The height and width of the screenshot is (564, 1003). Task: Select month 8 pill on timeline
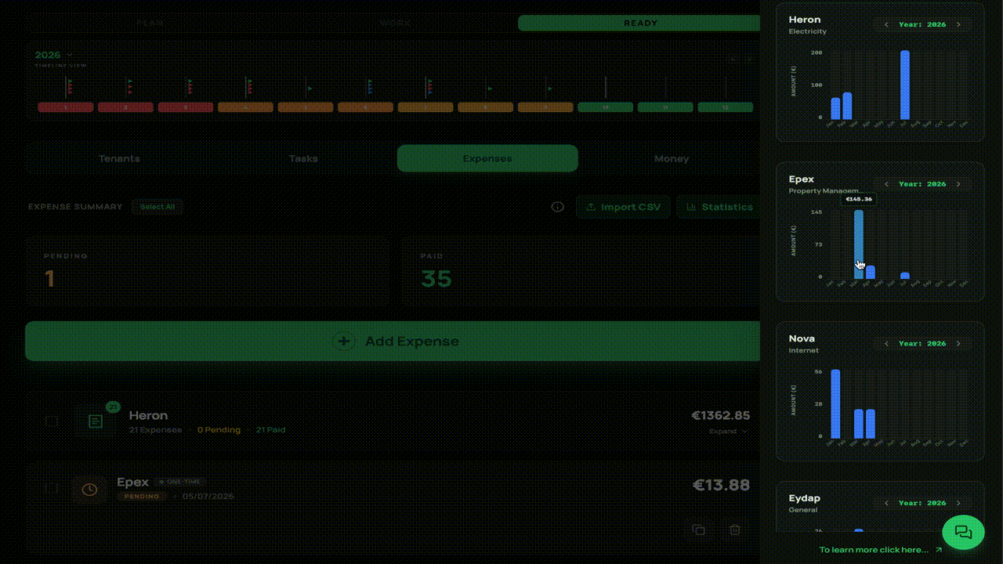point(486,107)
